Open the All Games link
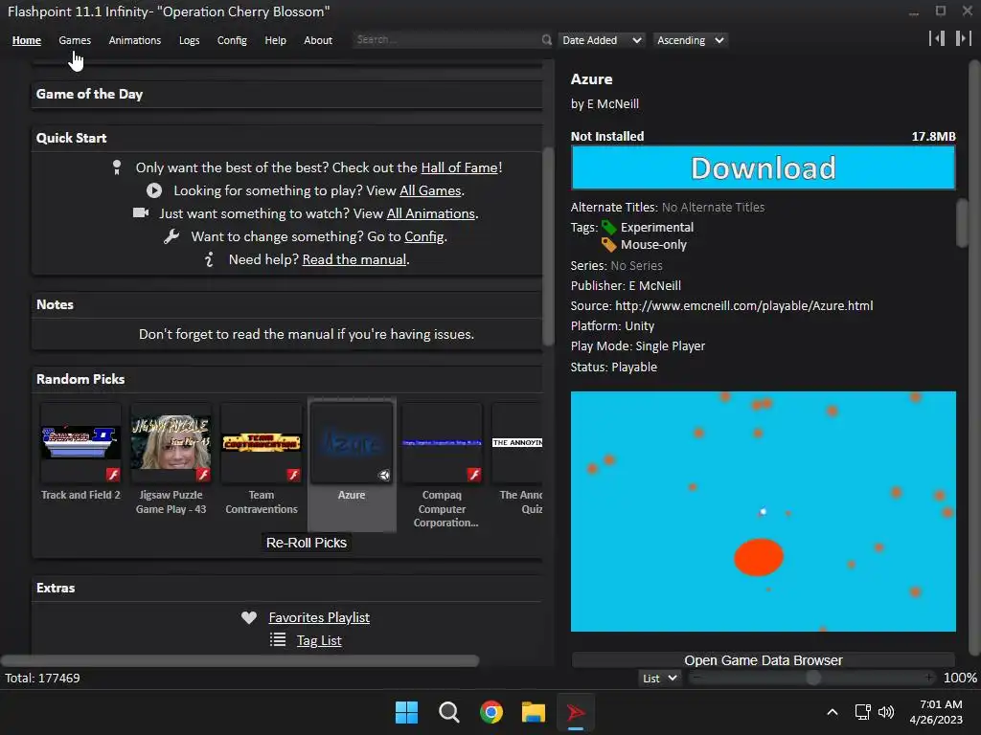Screen dimensions: 981x735 (430, 190)
